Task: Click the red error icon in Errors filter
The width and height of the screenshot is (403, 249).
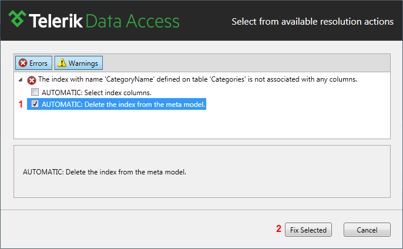Action: [23, 63]
